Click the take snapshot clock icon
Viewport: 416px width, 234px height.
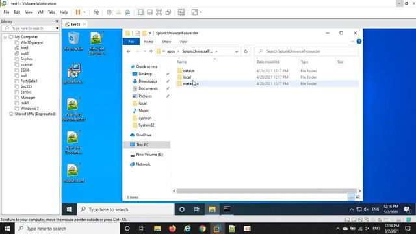[109, 12]
